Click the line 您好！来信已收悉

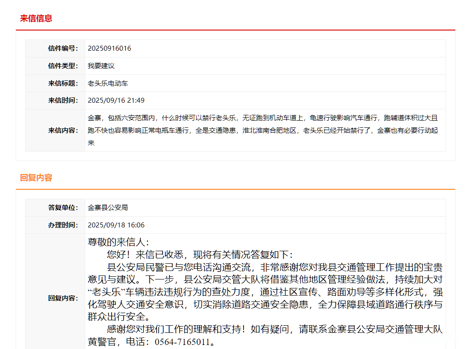click(x=200, y=254)
